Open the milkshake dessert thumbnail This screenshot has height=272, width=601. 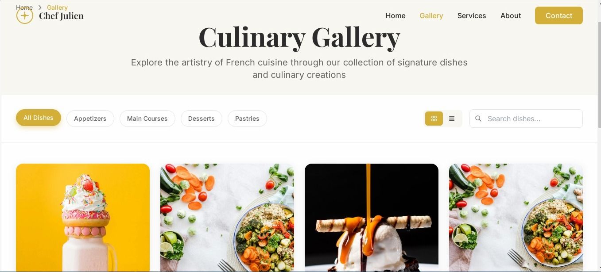(83, 218)
